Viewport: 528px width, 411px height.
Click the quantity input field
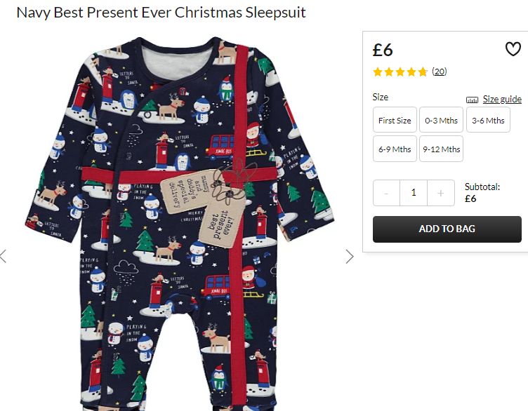click(x=414, y=193)
